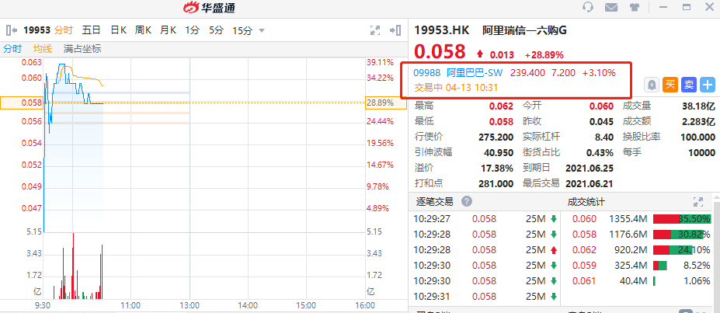Collapse right quote panel arrow icon

(395, 30)
